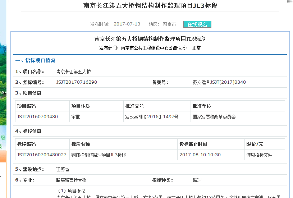Select approval document 发改基础【2016】1497号
This screenshot has width=293, height=198.
(x=152, y=117)
